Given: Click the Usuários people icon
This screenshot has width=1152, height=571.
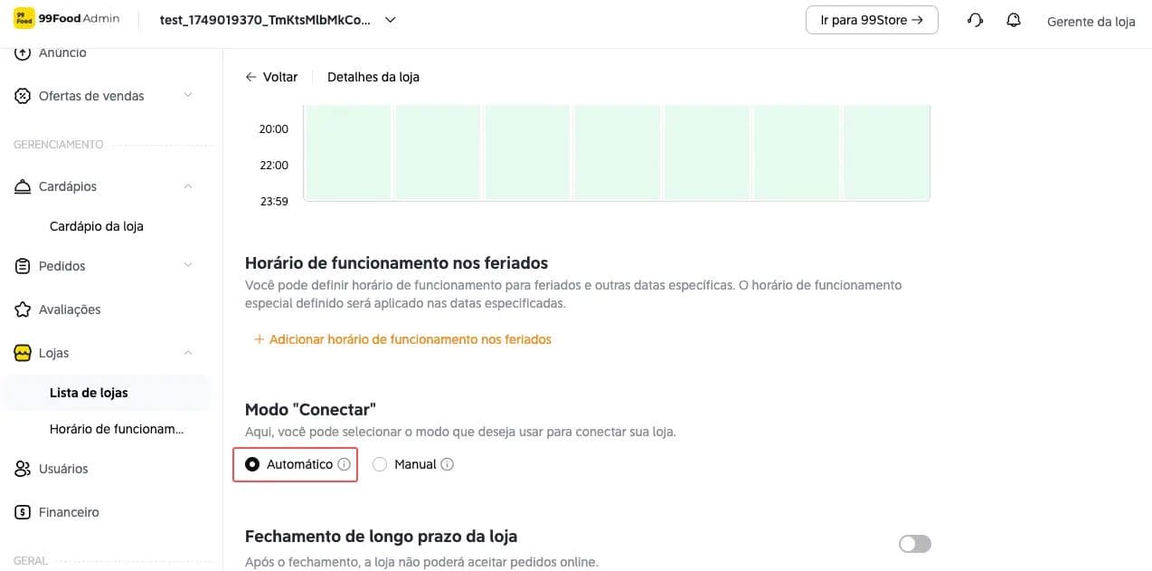Looking at the screenshot, I should tap(23, 469).
